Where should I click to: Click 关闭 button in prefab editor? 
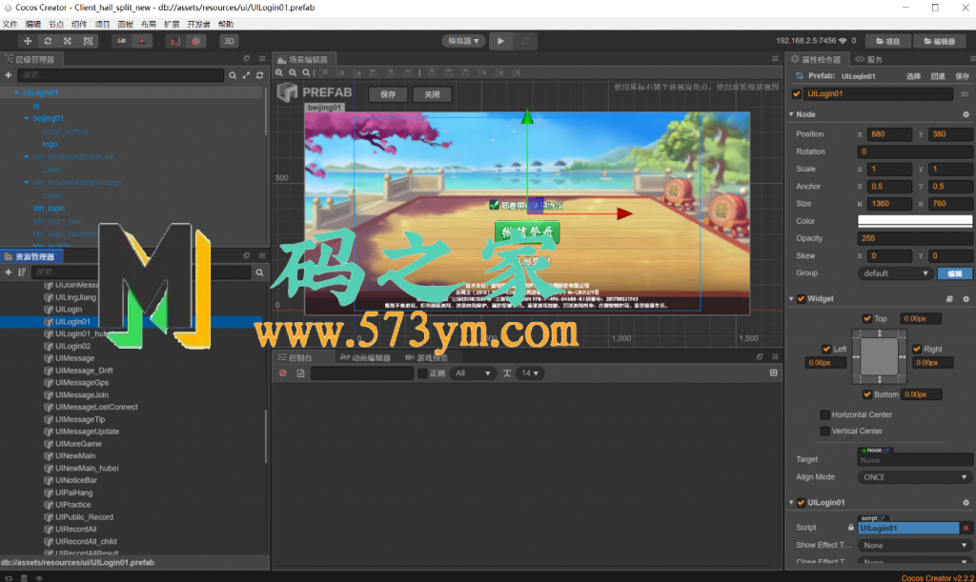point(432,94)
